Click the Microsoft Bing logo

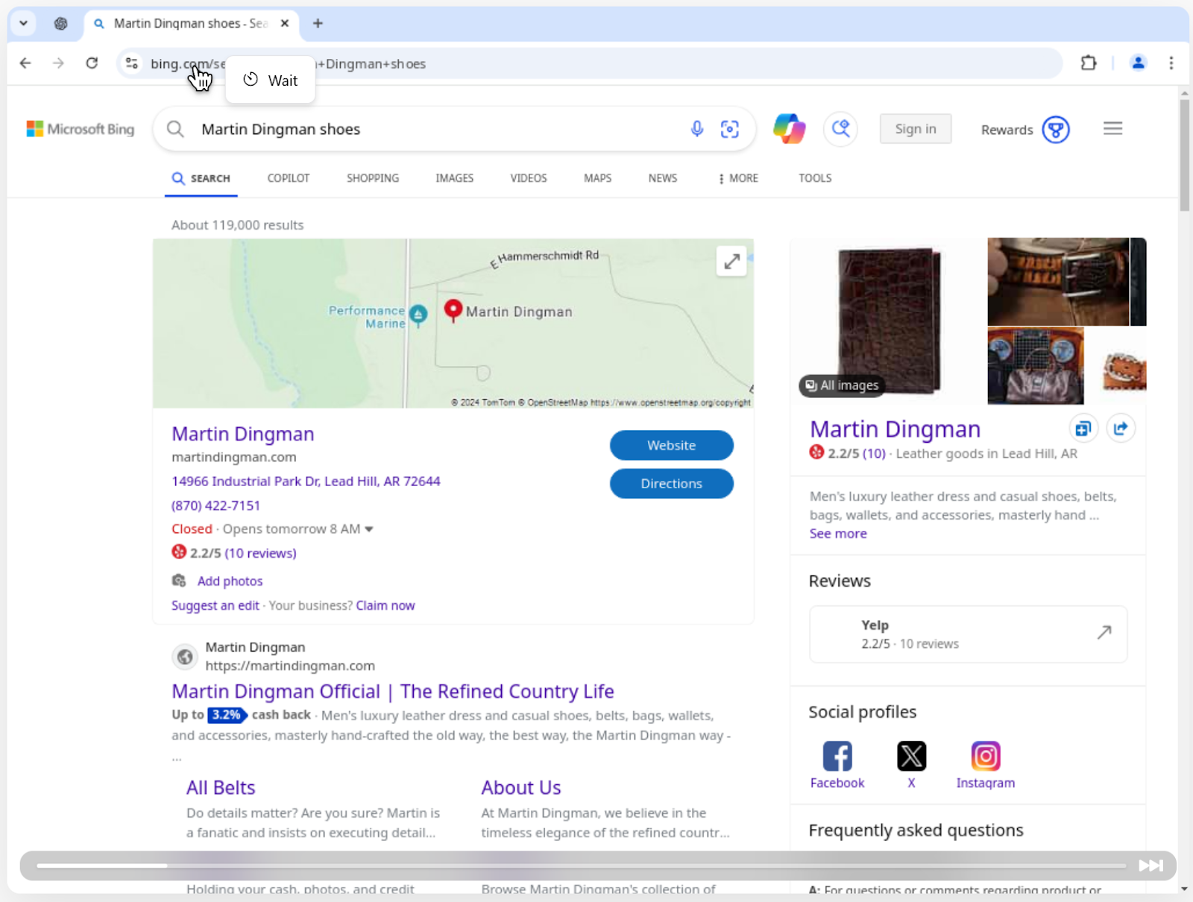[81, 129]
